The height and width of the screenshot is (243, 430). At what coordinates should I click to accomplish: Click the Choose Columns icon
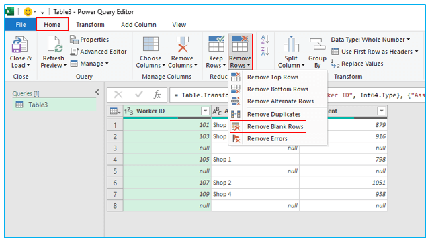tap(150, 44)
